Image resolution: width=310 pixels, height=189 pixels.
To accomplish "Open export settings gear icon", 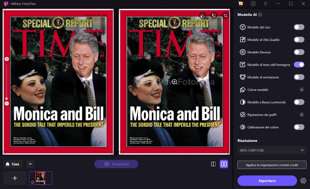I will pyautogui.click(x=303, y=180).
